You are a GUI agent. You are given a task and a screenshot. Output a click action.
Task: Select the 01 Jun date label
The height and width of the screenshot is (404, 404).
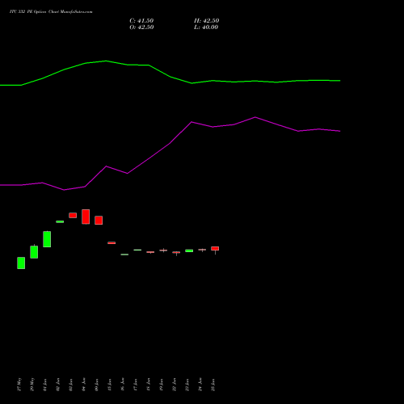tap(45, 385)
